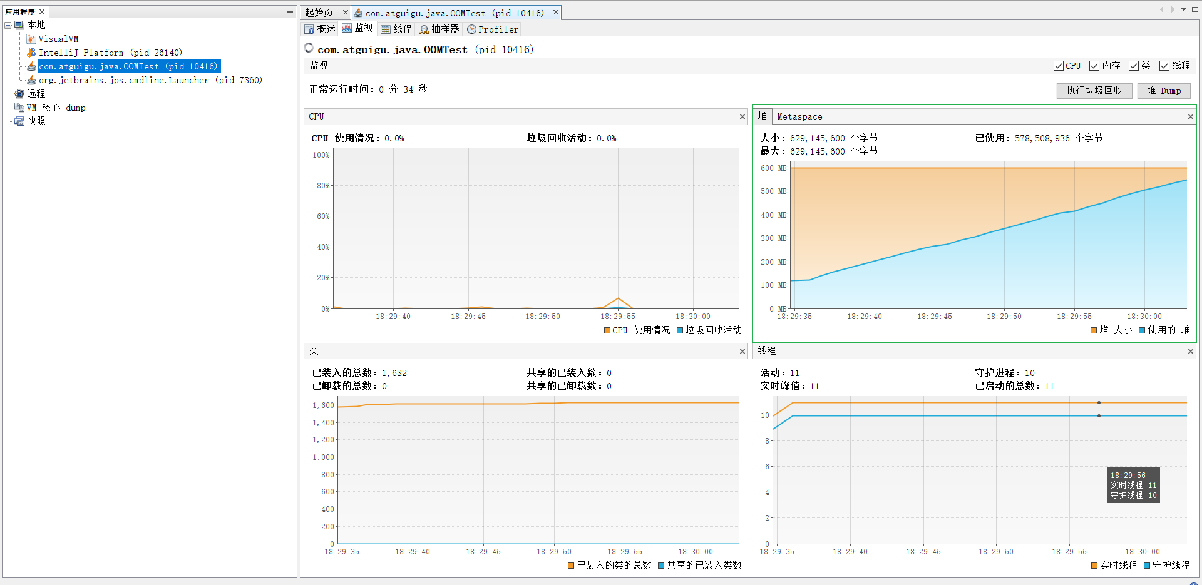Click the OOMTest Java process icon in the tree
1202x585 pixels.
coord(31,66)
